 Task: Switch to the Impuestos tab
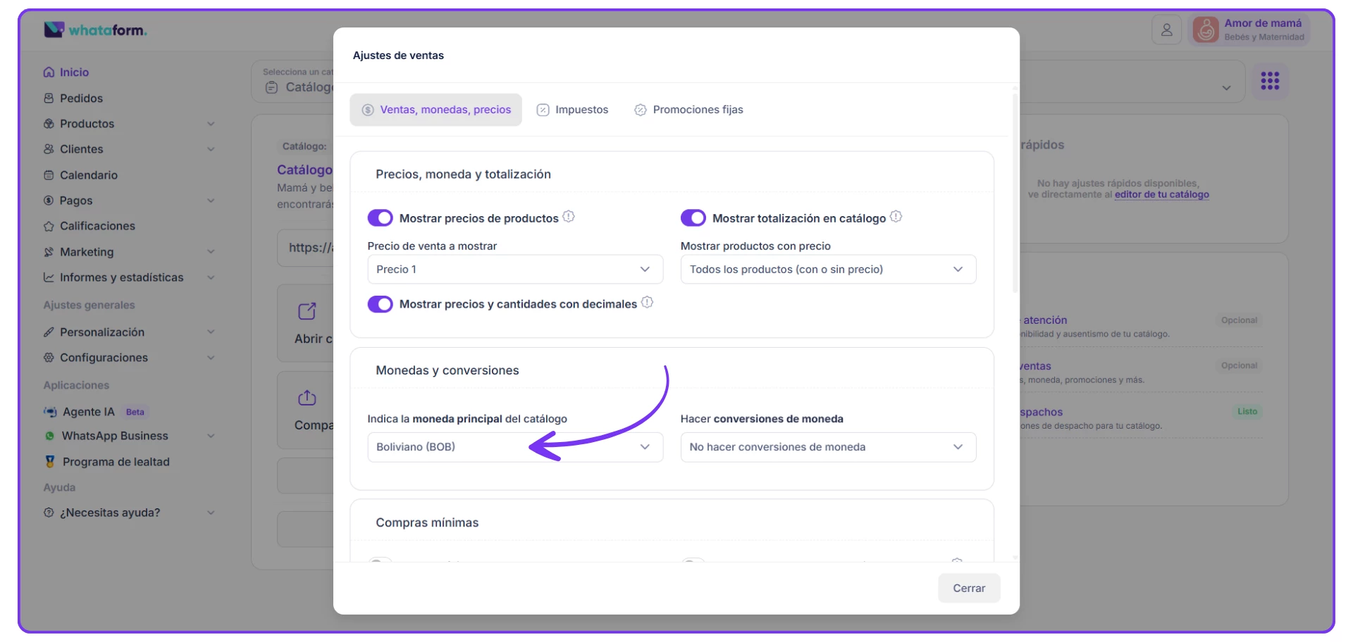coord(572,110)
